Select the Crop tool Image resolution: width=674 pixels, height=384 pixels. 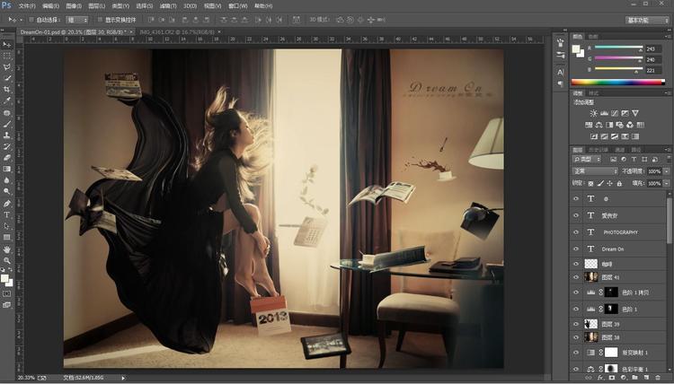tap(7, 90)
